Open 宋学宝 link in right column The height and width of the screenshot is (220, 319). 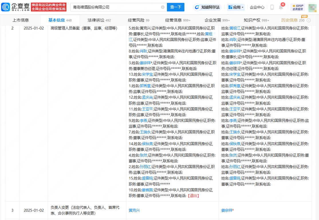(x=235, y=74)
